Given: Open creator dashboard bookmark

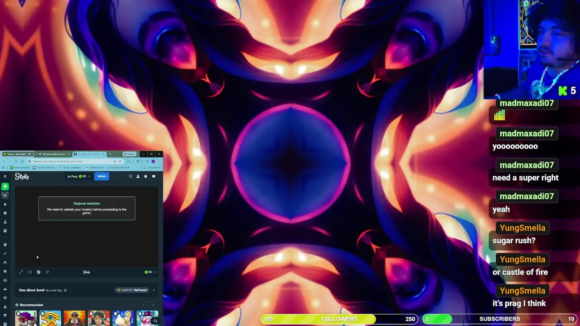Looking at the screenshot, I should point(20,168).
